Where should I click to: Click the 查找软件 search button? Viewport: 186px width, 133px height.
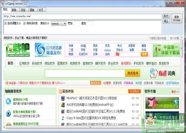tap(133, 73)
